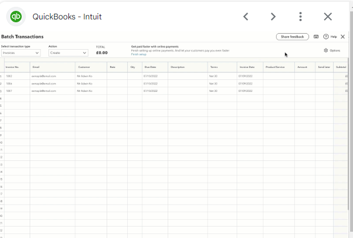Go back using the left chevron
The height and width of the screenshot is (238, 353).
(246, 17)
